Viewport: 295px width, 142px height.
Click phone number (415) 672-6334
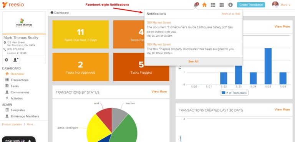tap(16, 49)
